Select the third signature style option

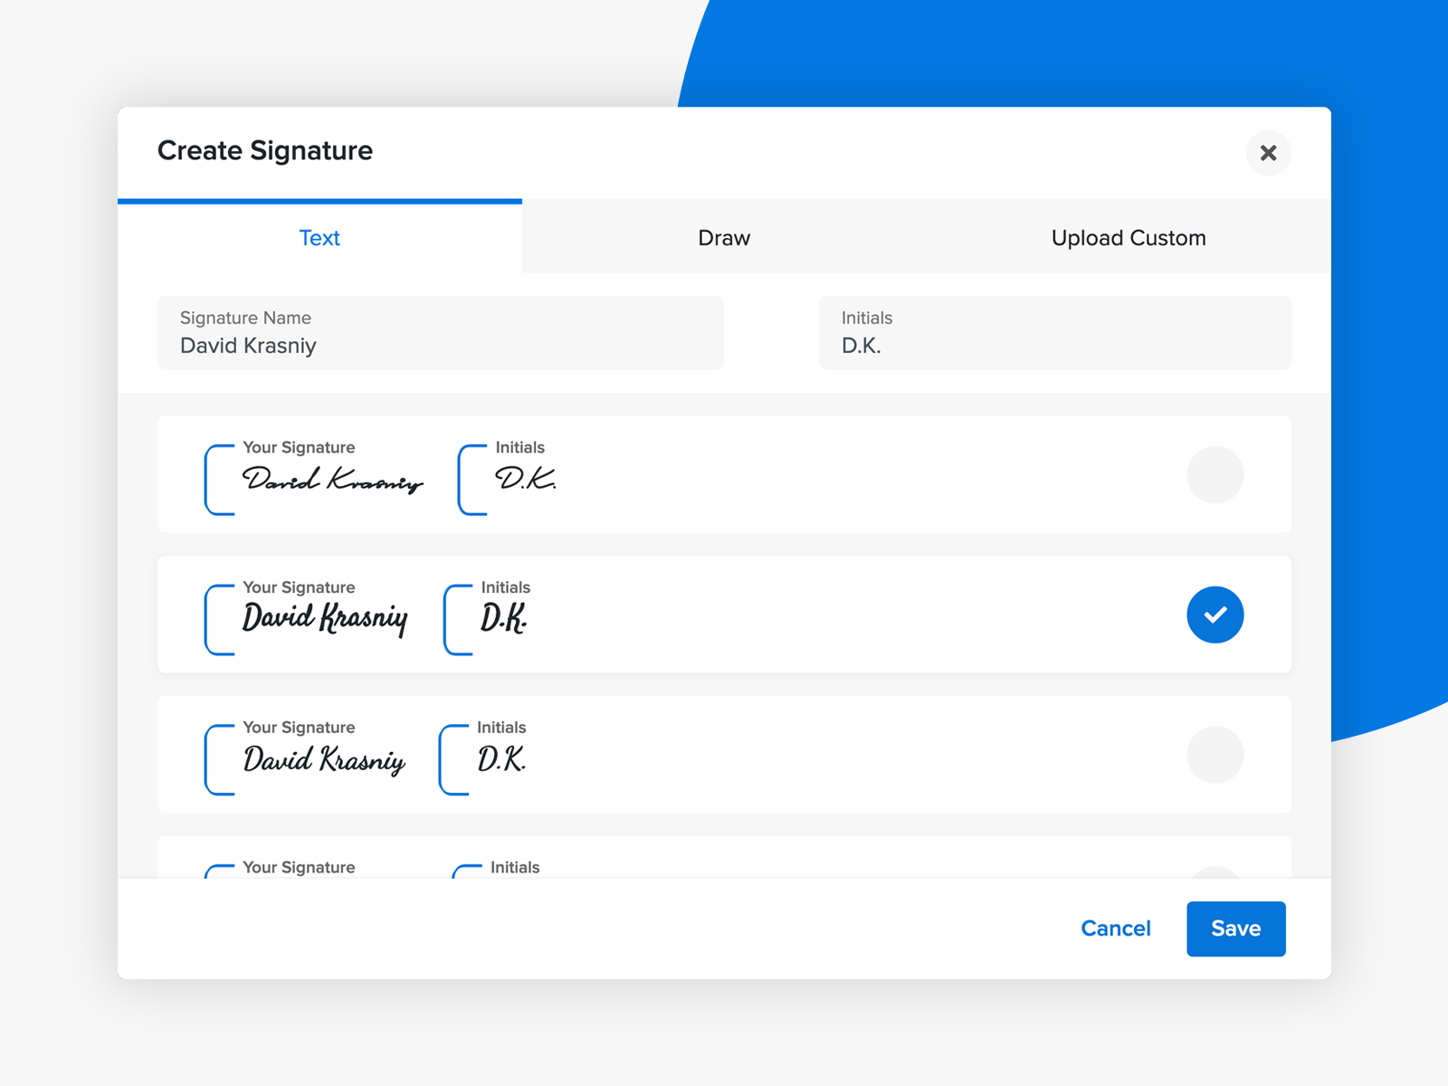coord(1215,755)
